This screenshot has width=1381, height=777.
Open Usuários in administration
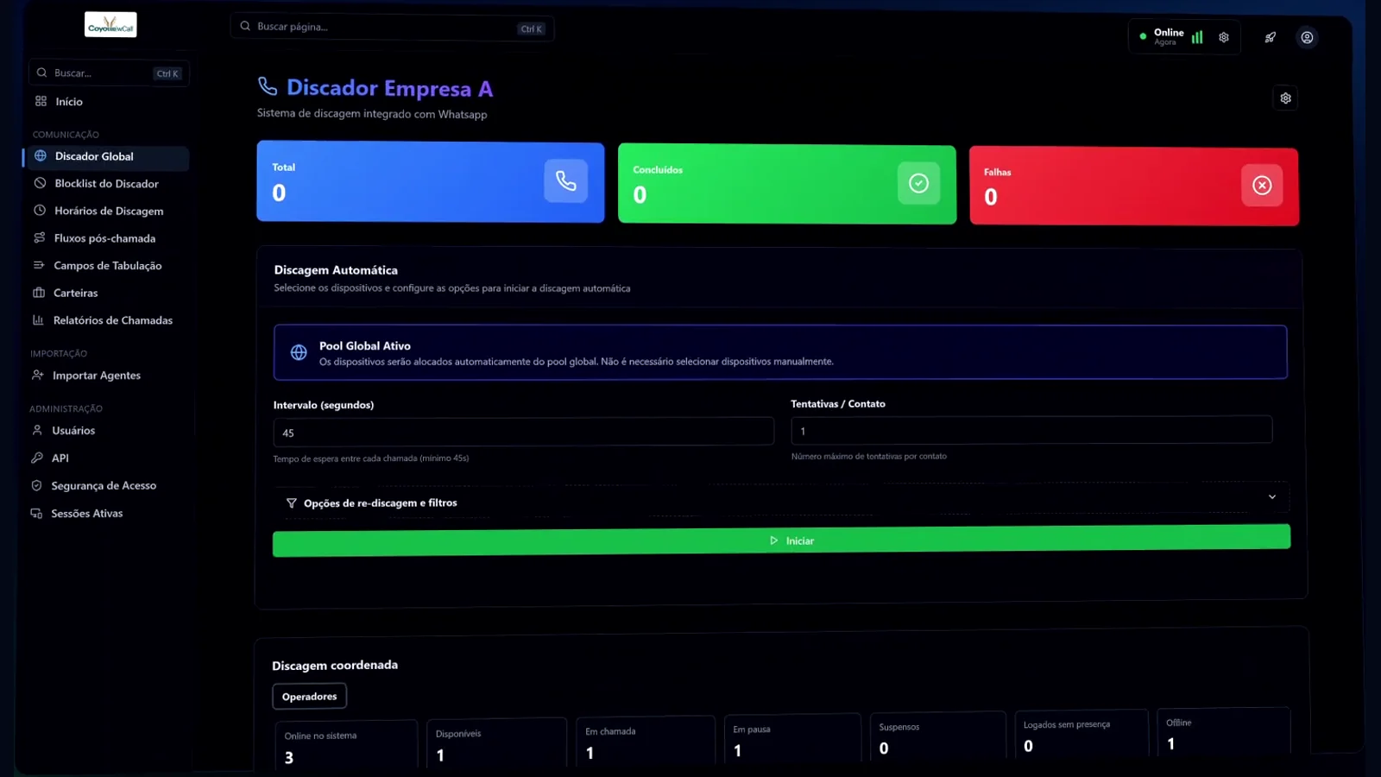click(73, 430)
